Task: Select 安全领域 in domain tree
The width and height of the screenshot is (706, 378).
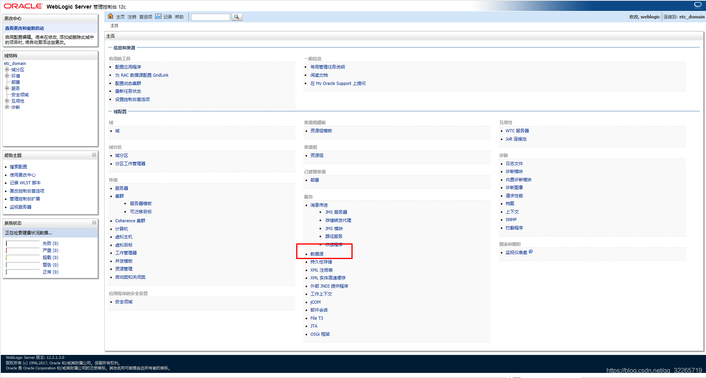Action: (20, 95)
